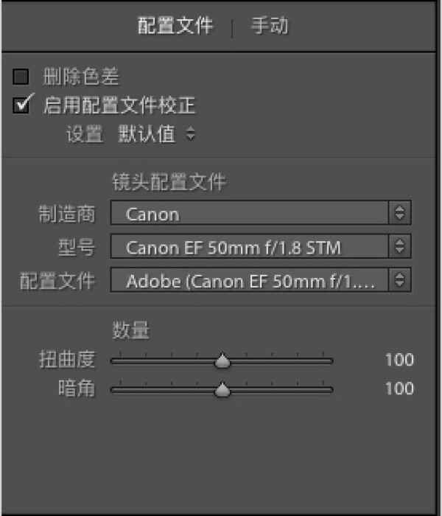Click the 扭曲度 slider handle
Viewport: 442px width, 516px height.
pyautogui.click(x=222, y=361)
